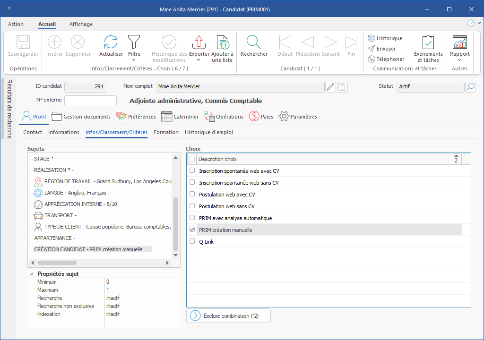This screenshot has height=340, width=484.
Task: Open the Affichage ribbon tab
Action: [x=81, y=24]
